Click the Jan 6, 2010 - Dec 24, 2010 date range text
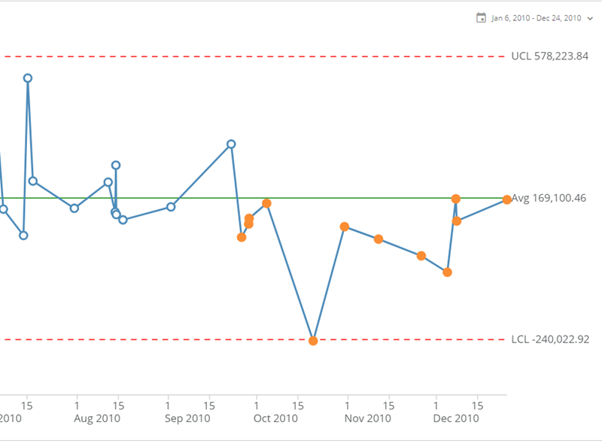 [x=536, y=18]
